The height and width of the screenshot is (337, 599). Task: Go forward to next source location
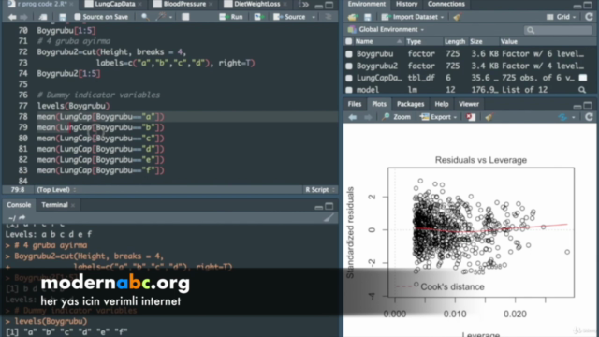(23, 17)
